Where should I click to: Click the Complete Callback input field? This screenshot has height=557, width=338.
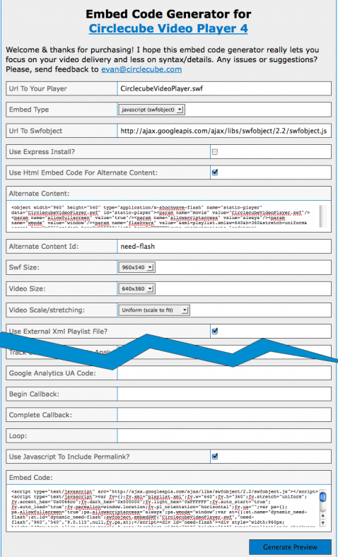coord(224,415)
